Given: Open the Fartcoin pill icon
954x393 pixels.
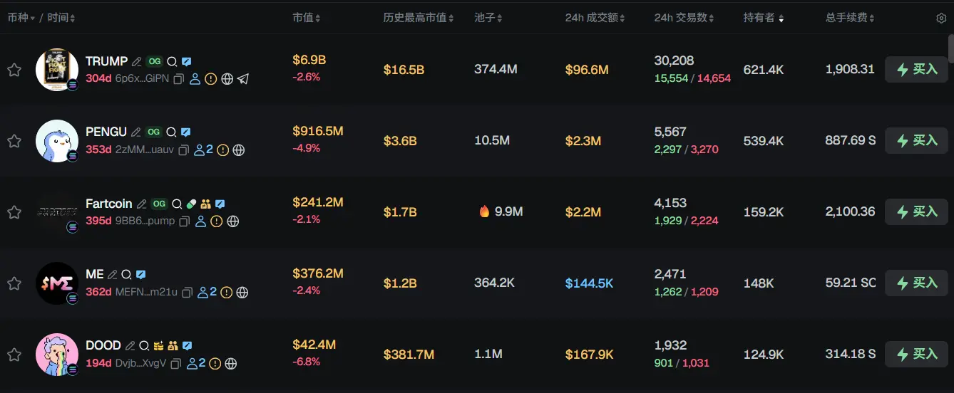Looking at the screenshot, I should [x=190, y=204].
